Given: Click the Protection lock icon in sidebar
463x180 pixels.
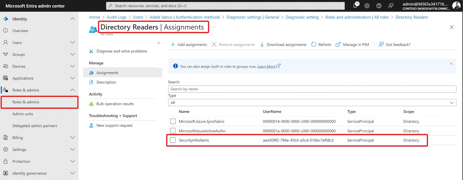Looking at the screenshot, I should click(6, 161).
